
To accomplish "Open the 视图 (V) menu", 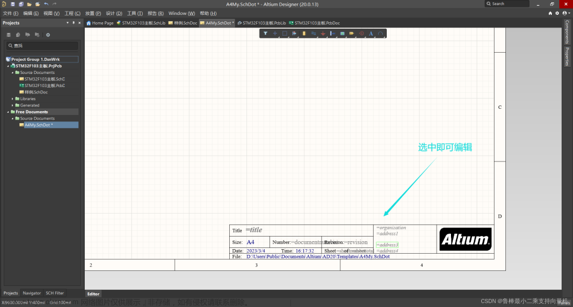I will click(x=52, y=13).
